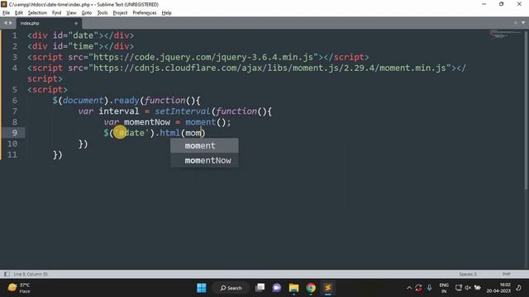Go to previous tab with left arrow
The width and height of the screenshot is (529, 297).
6,23
